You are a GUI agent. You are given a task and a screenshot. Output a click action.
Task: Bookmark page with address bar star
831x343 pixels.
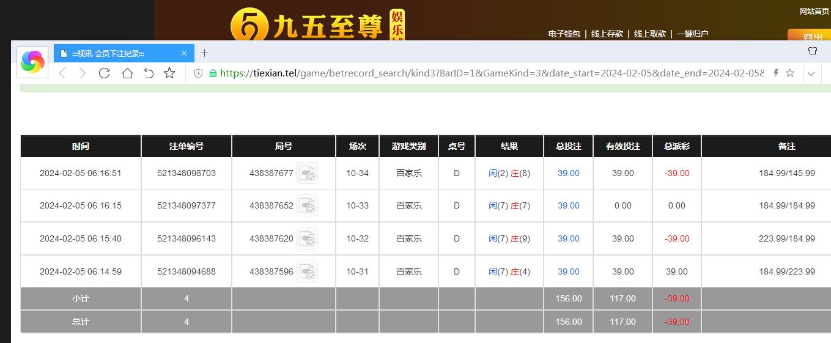(790, 73)
